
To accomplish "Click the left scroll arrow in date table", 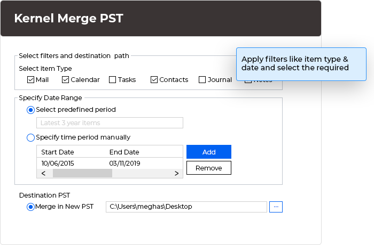I will 43,174.
